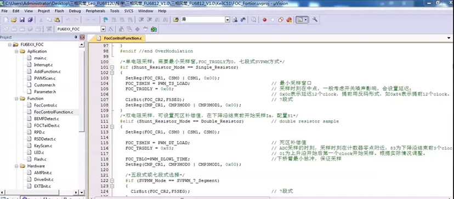454x199 pixels.
Task: Click the Rebuild all target files icon
Action: click(x=22, y=29)
